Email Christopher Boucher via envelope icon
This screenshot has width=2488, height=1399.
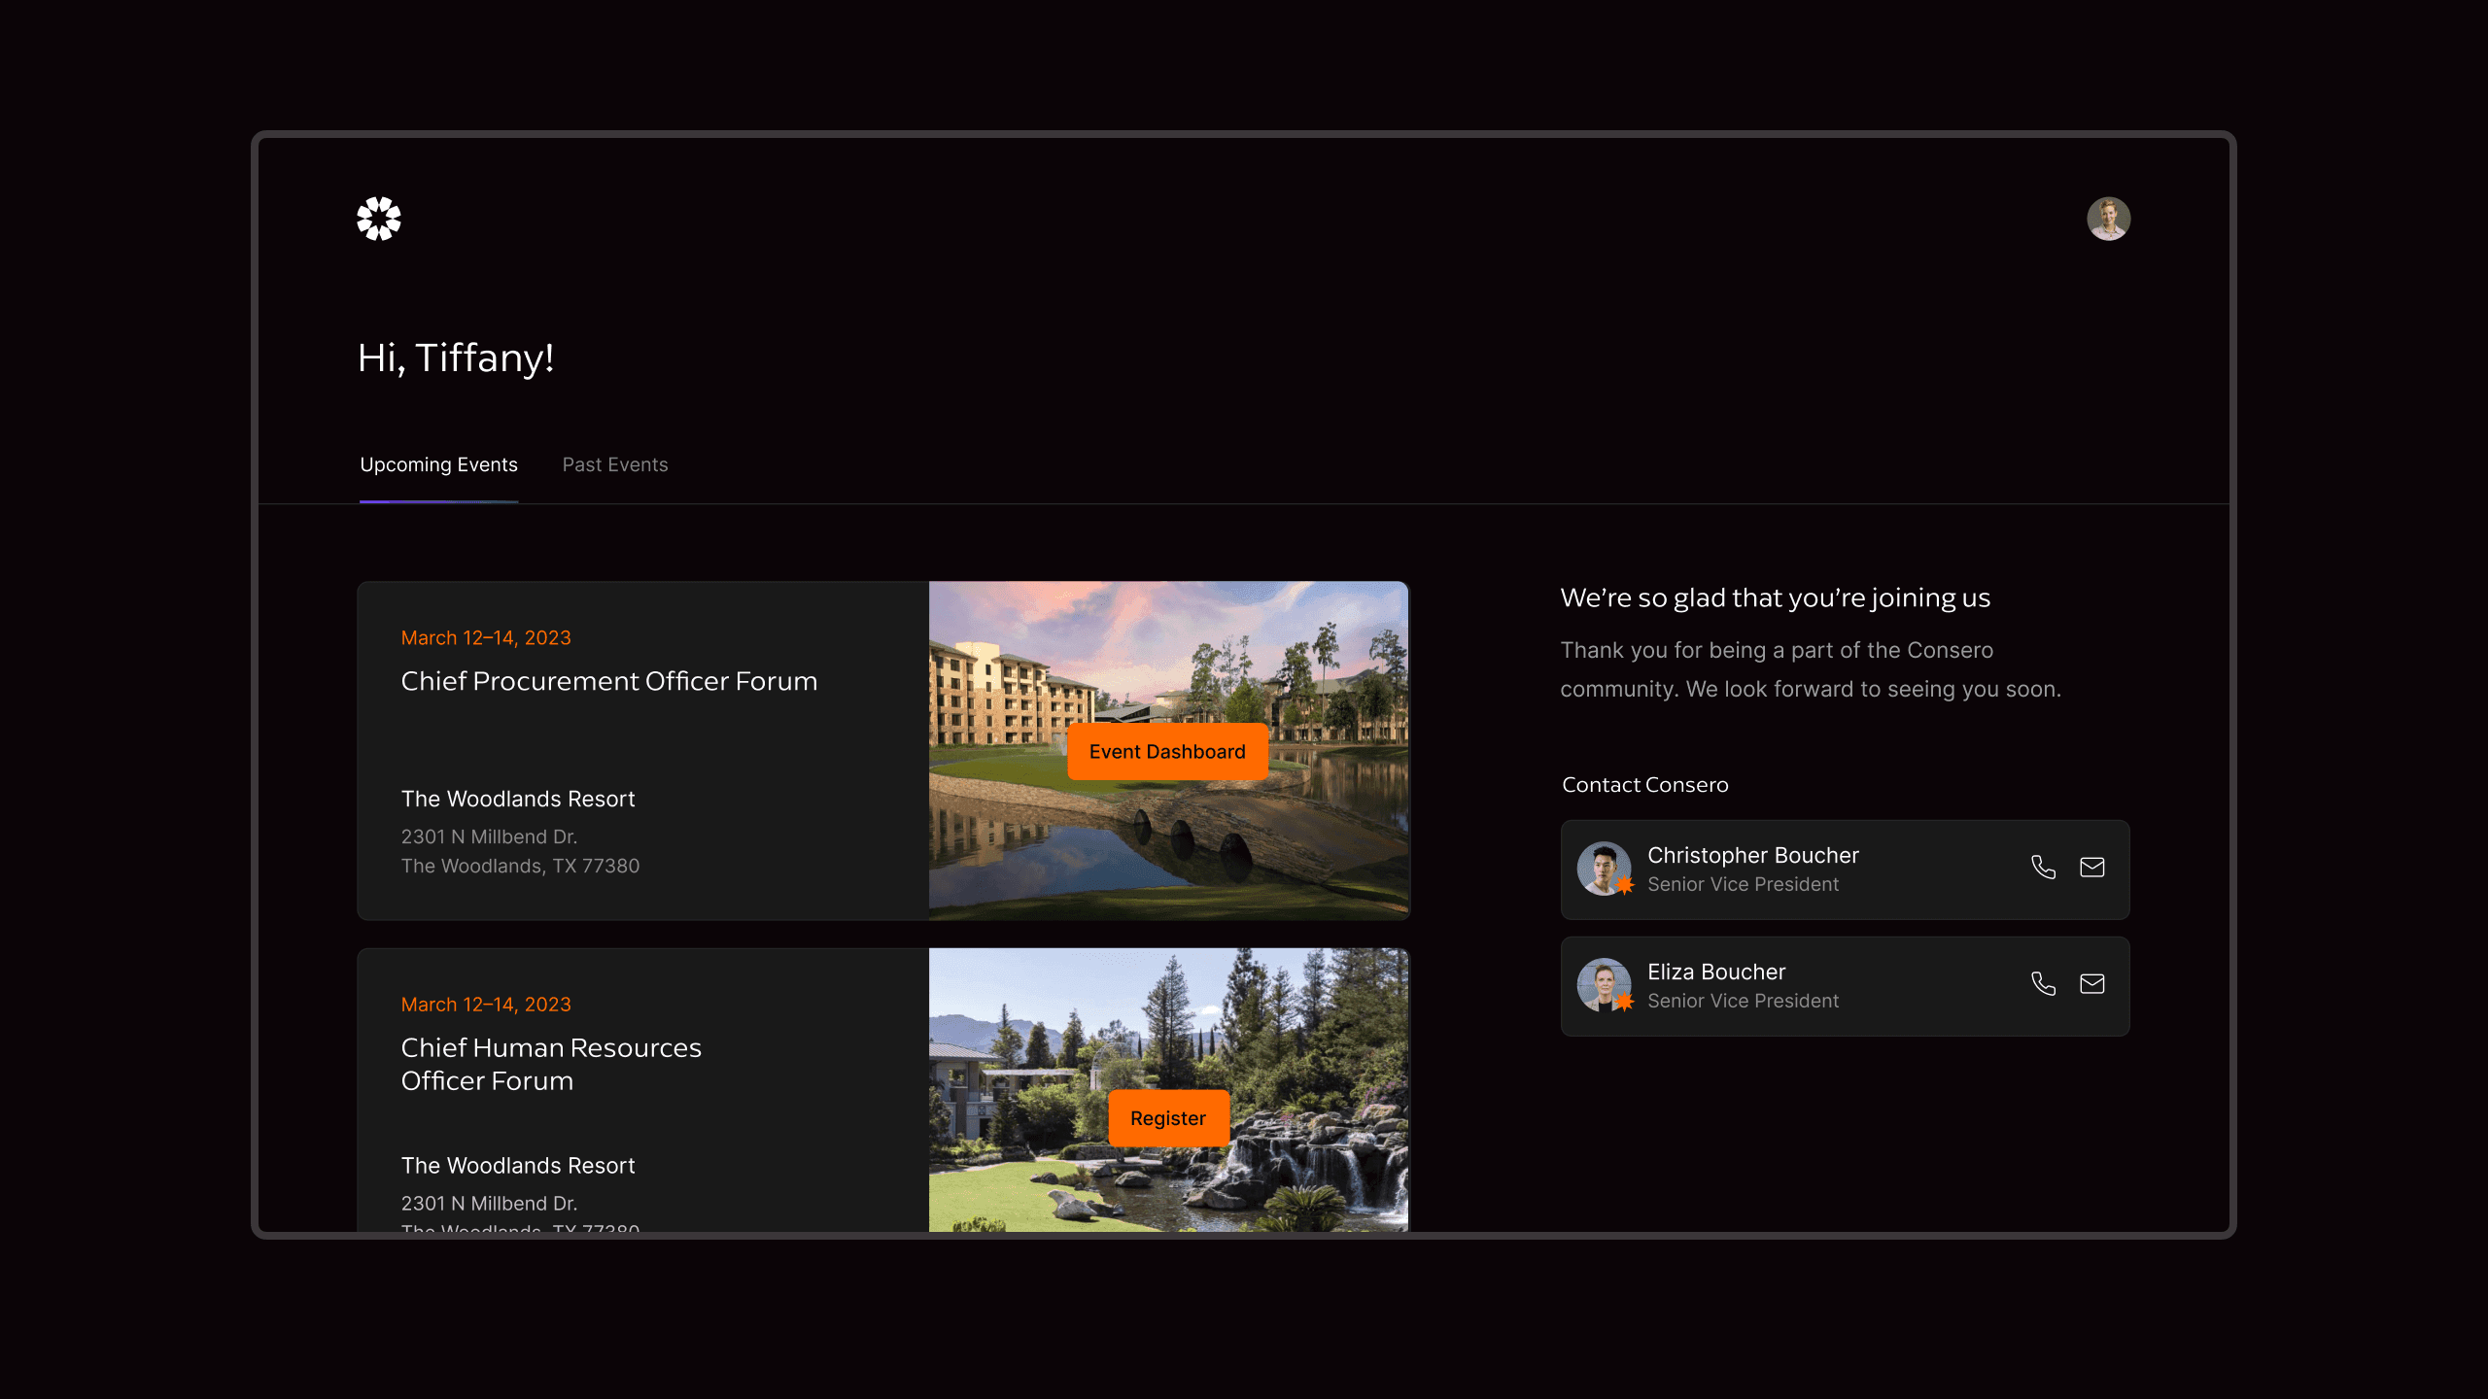[x=2091, y=868]
